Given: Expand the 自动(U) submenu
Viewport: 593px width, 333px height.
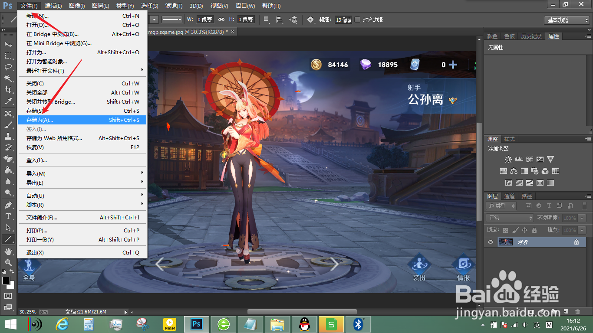Looking at the screenshot, I should [x=82, y=196].
